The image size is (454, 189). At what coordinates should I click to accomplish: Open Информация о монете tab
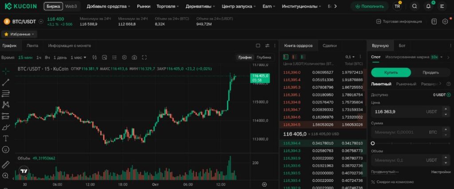[x=70, y=46]
